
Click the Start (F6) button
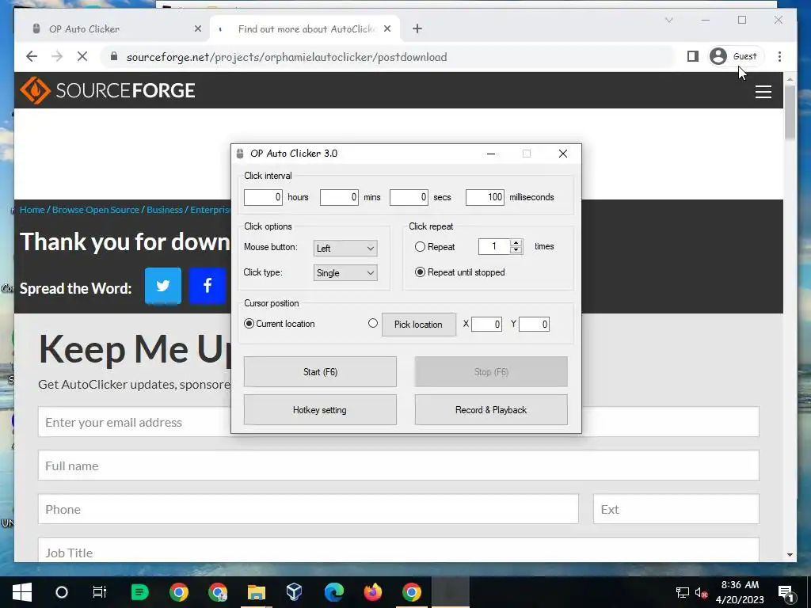[320, 372]
